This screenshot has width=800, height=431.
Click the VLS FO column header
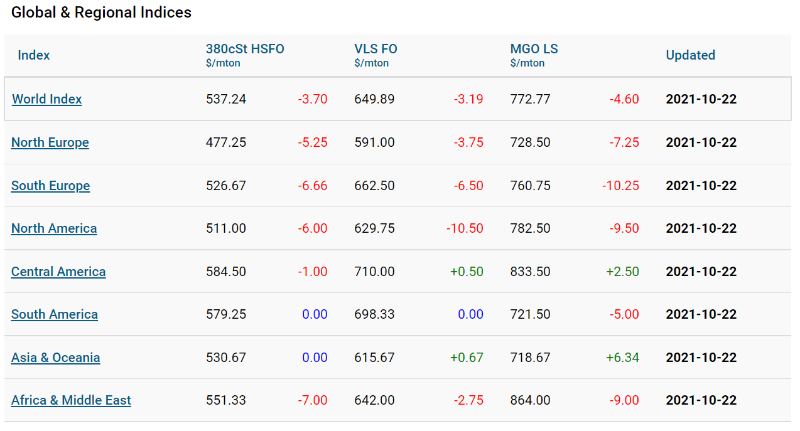click(x=376, y=49)
